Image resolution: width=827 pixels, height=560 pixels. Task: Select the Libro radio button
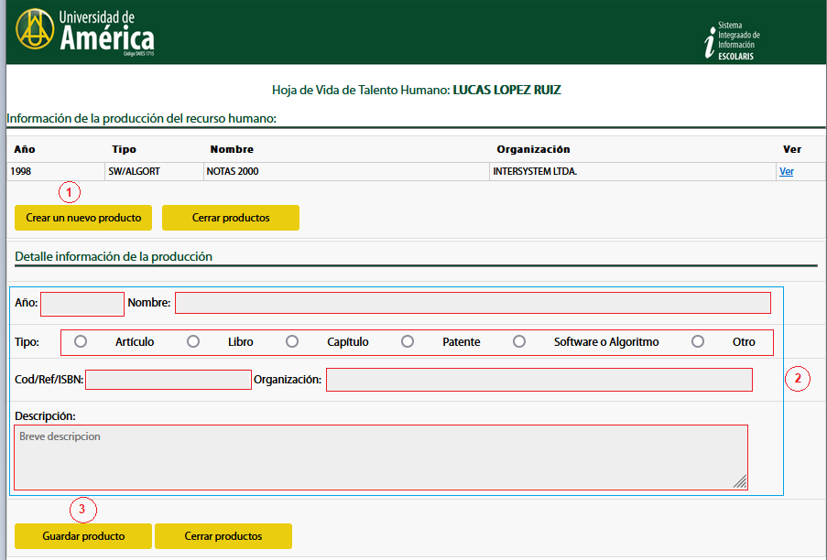(x=193, y=341)
